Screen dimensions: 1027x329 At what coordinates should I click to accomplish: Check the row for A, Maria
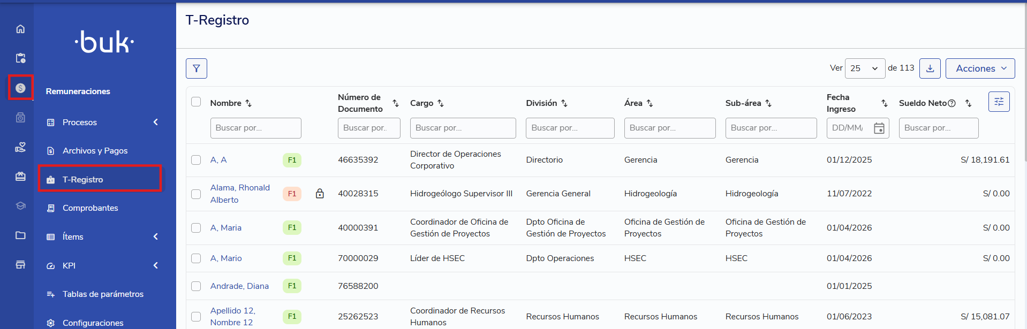[x=196, y=228]
